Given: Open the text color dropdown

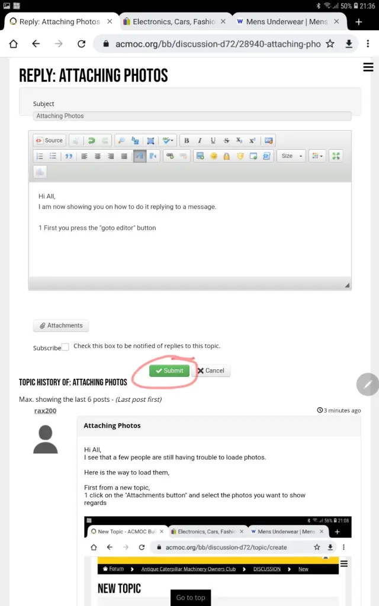Looking at the screenshot, I should click(x=317, y=156).
